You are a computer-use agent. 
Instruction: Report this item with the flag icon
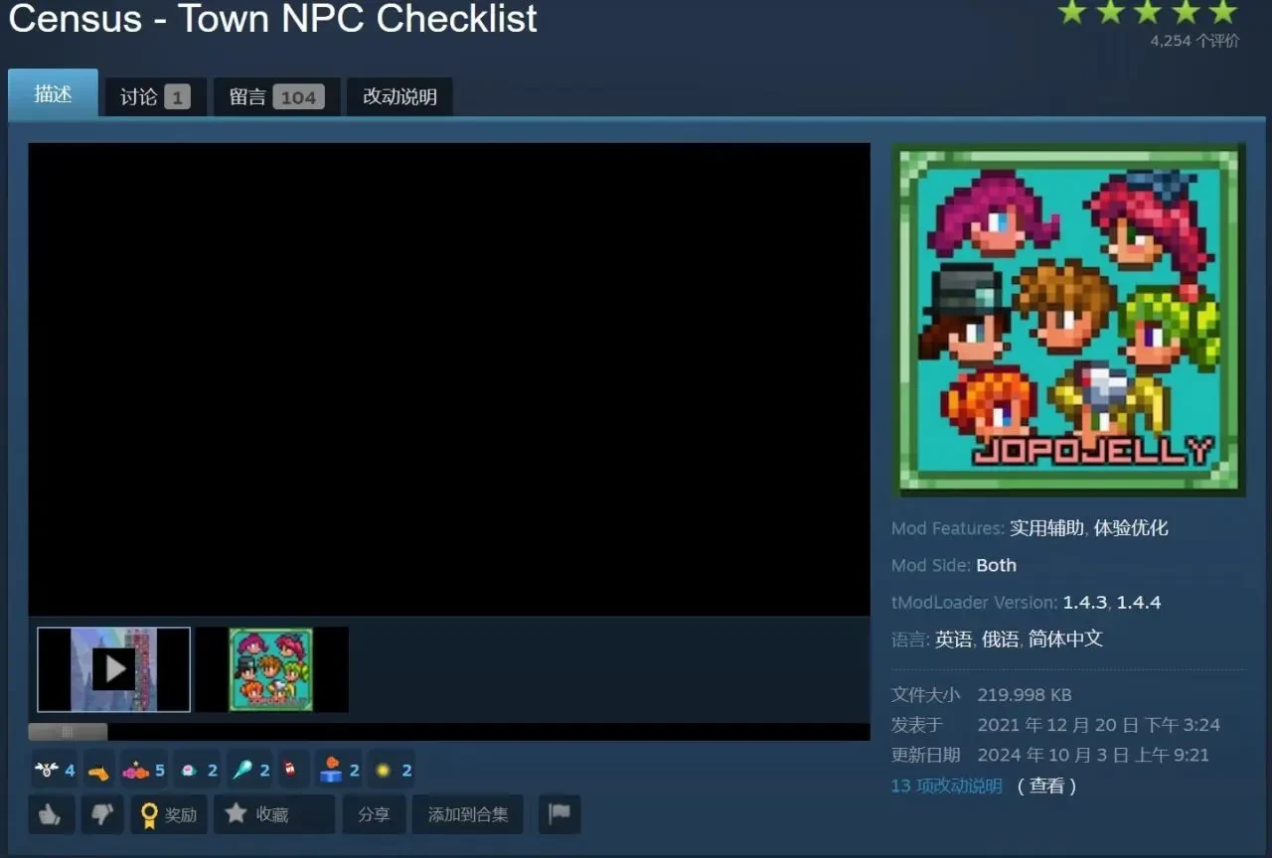[559, 814]
